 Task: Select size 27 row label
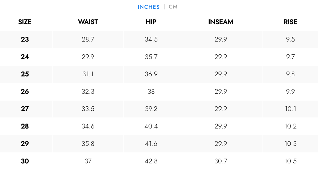(25, 109)
